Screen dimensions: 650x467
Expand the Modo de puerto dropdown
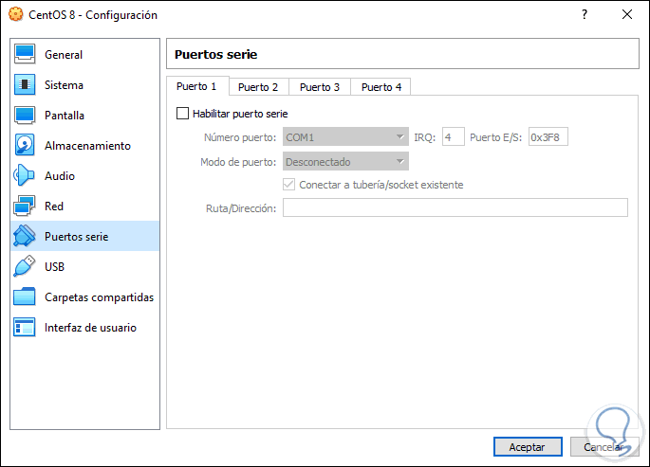(x=345, y=162)
